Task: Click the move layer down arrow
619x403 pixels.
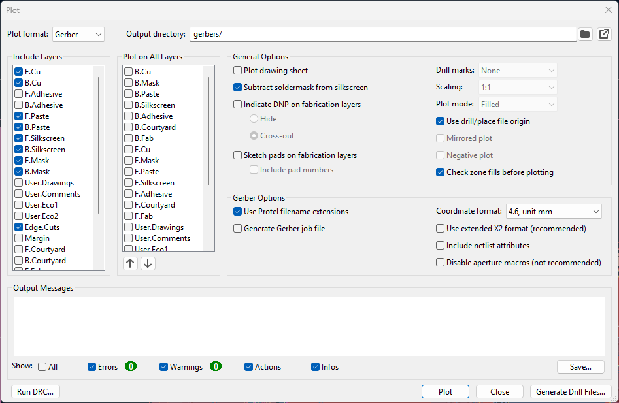Action: point(148,263)
